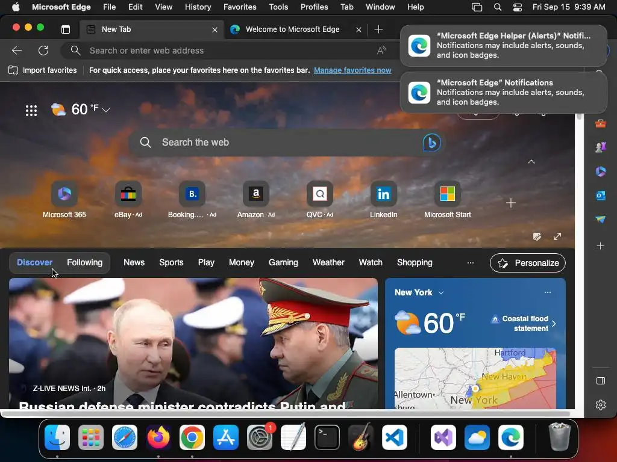Open the eBay quick link tile
This screenshot has width=617, height=462.
coord(128,200)
